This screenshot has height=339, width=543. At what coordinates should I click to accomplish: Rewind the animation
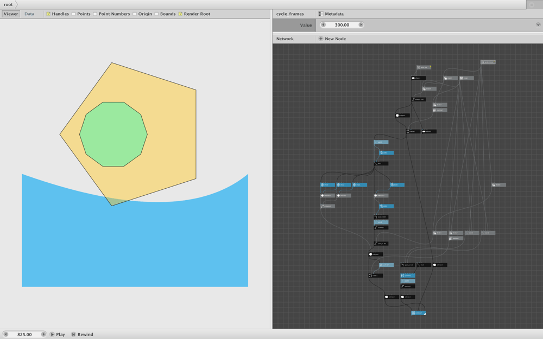pyautogui.click(x=82, y=335)
